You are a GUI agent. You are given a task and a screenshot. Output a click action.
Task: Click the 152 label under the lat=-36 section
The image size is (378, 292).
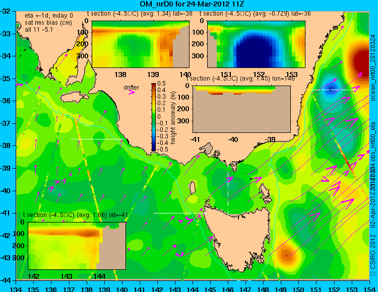(259, 75)
